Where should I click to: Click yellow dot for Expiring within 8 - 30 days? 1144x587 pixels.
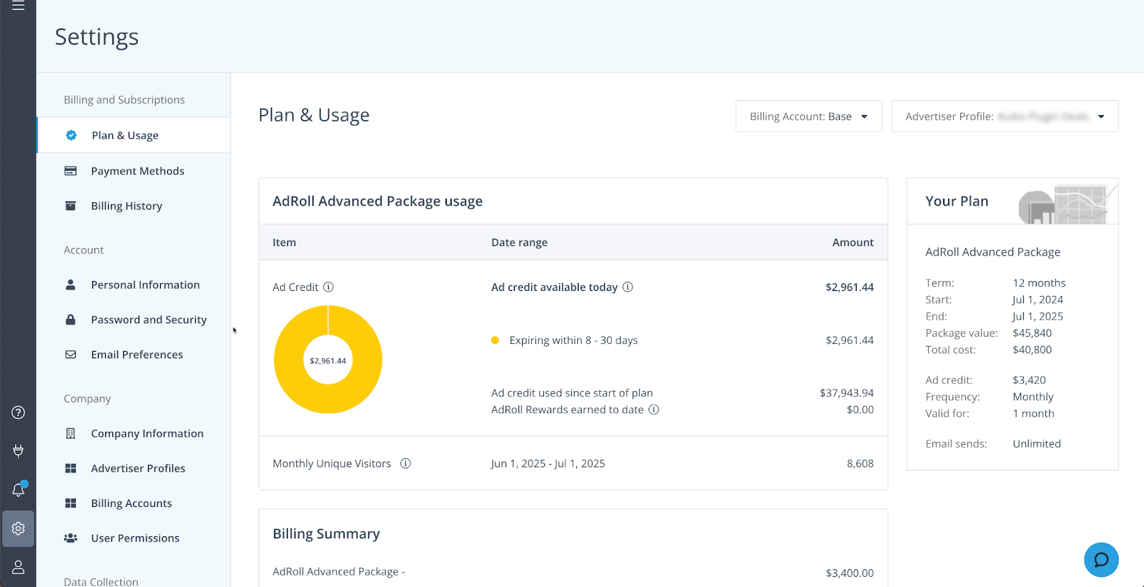pyautogui.click(x=495, y=340)
